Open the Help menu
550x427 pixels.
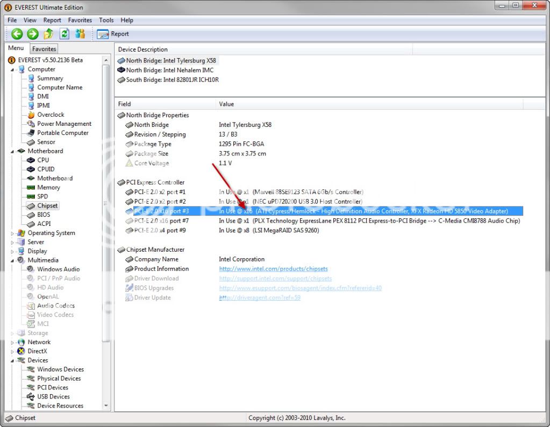pyautogui.click(x=127, y=20)
